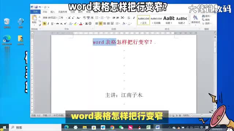Image resolution: width=234 pixels, height=131 pixels.
Task: Toggle Italic formatting
Action: pyautogui.click(x=48, y=24)
